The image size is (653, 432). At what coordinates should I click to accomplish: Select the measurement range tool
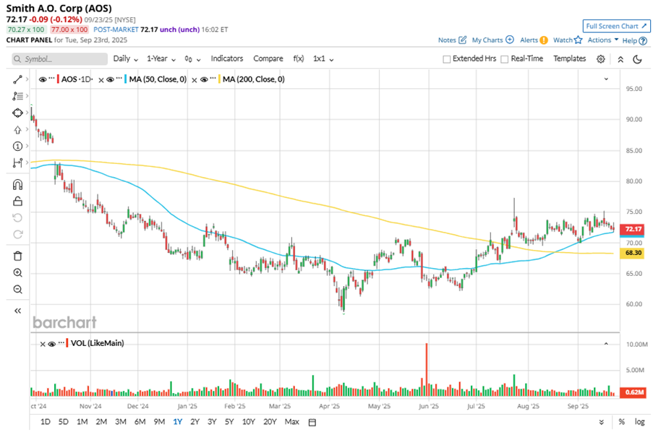point(17,163)
